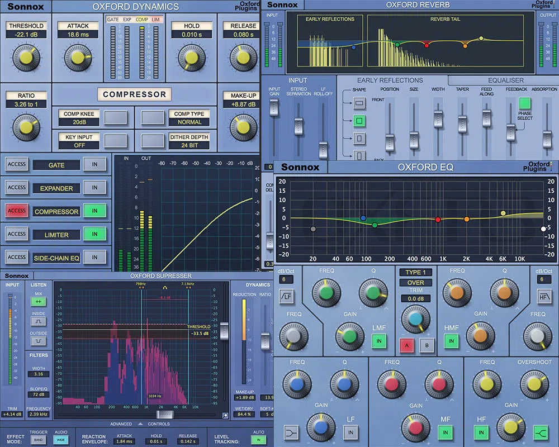Screen dimensions: 559x447
Task: Select the white high-cut node on EQ graph
Action: [x=543, y=229]
